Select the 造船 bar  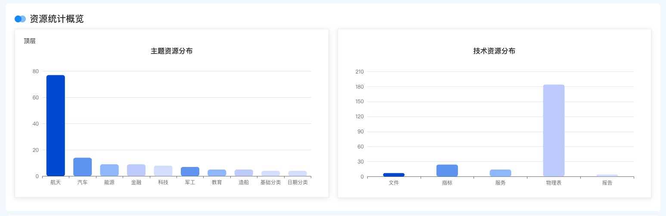[x=244, y=173]
